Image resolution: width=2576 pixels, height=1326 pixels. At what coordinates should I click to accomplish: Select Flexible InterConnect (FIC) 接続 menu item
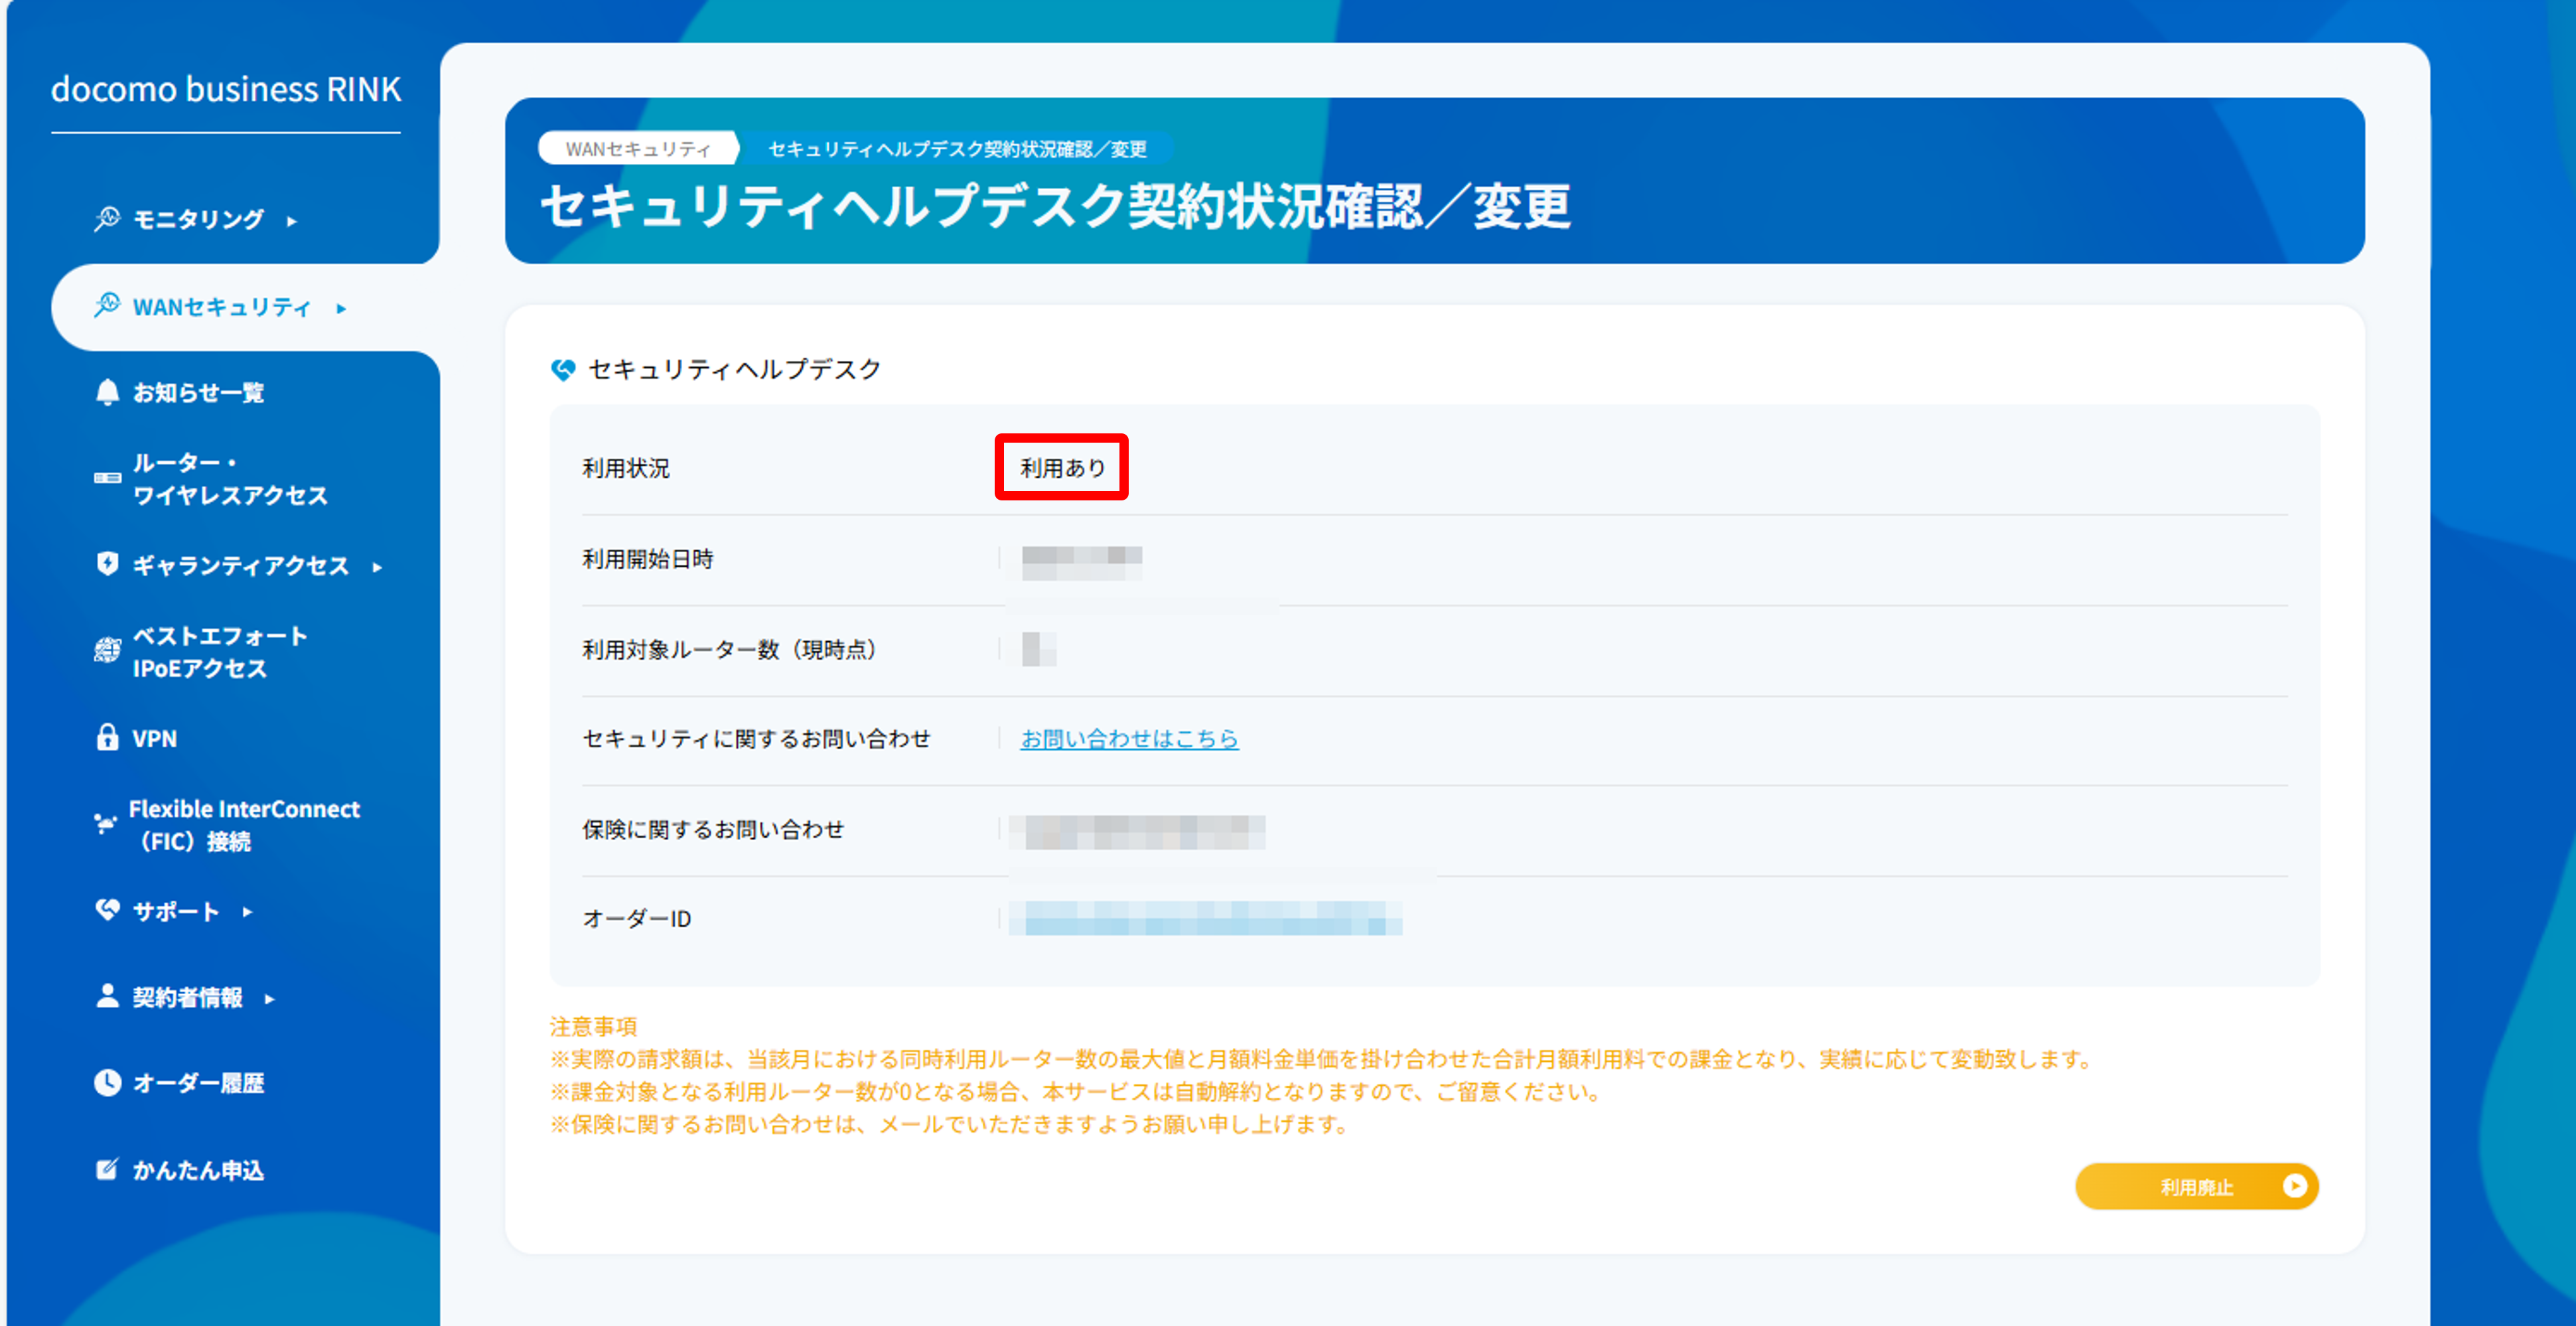(x=243, y=825)
